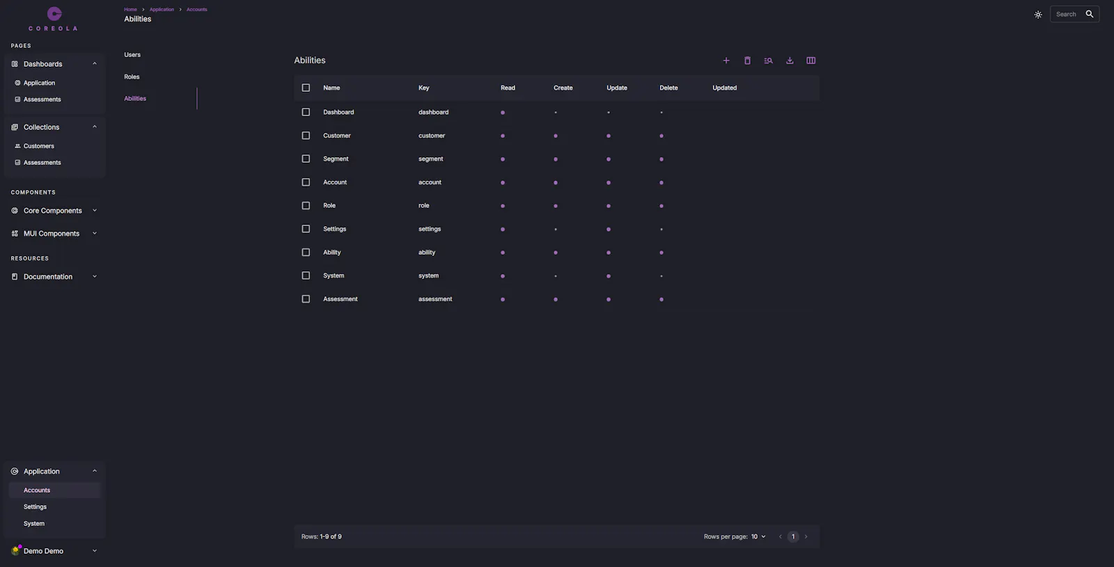Go to next page arrow

coord(806,536)
